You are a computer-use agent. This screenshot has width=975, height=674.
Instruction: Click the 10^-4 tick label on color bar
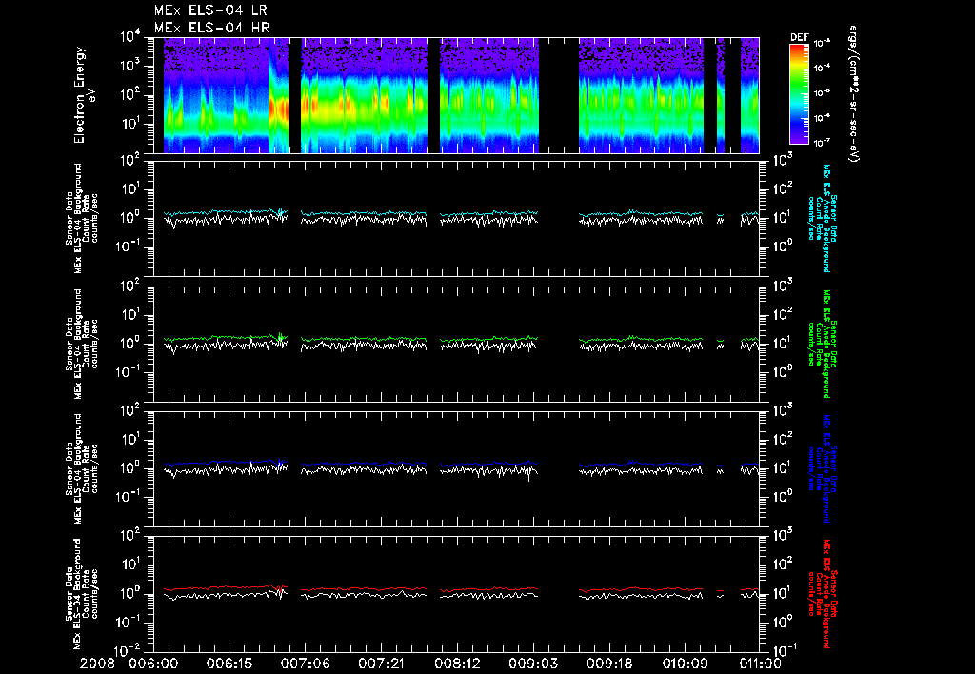click(822, 68)
